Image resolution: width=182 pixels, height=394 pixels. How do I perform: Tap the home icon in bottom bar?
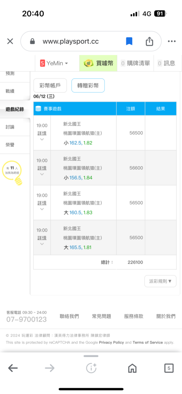pyautogui.click(x=132, y=368)
